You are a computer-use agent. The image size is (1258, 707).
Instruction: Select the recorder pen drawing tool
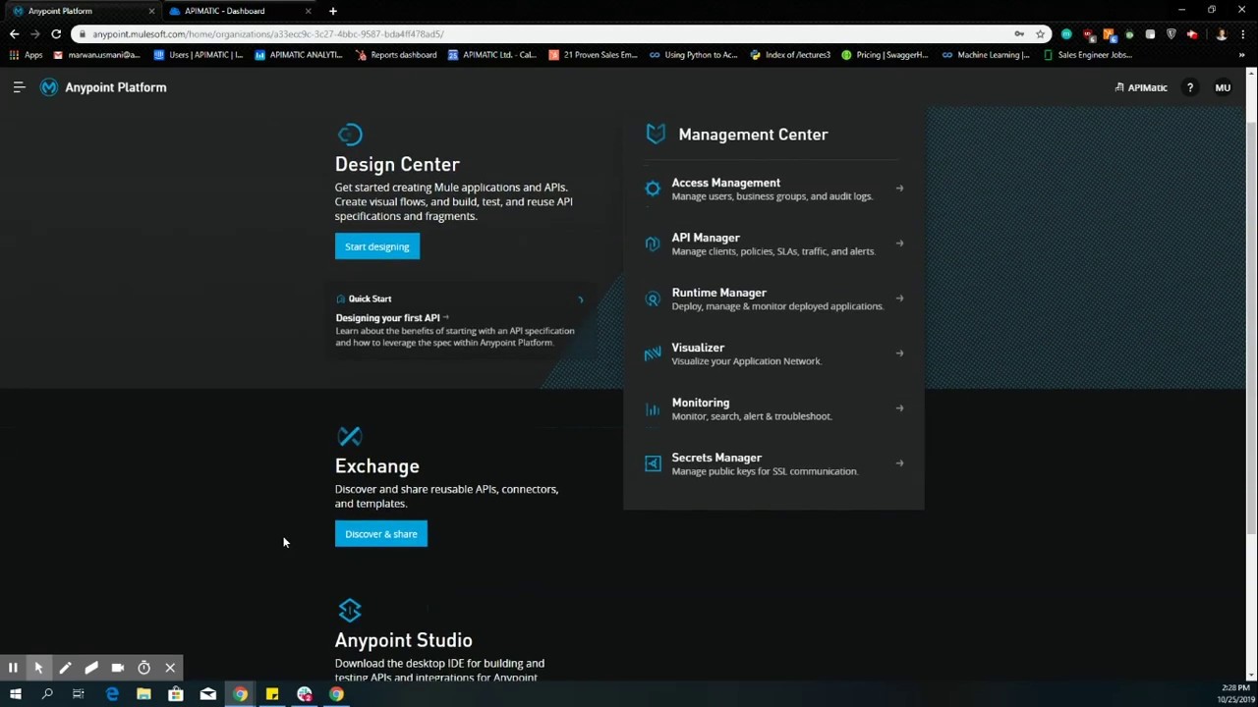click(x=65, y=668)
